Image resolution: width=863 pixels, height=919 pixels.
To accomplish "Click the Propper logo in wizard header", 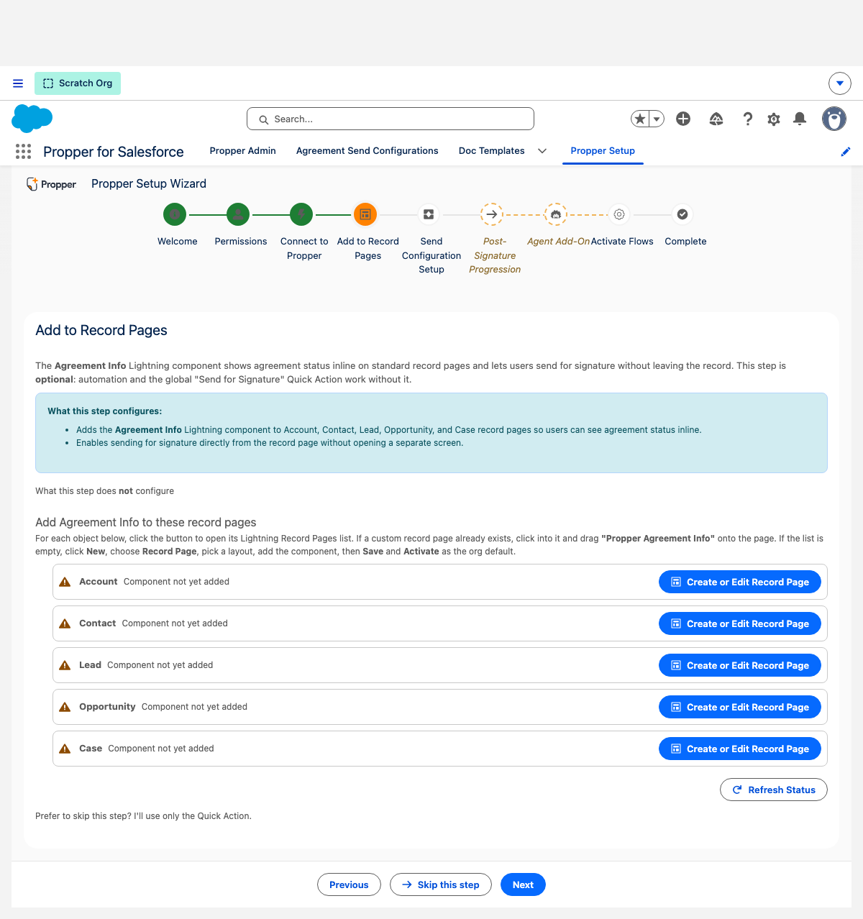I will pos(51,184).
